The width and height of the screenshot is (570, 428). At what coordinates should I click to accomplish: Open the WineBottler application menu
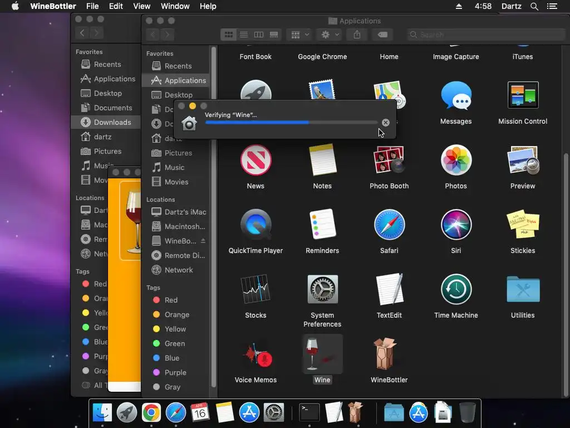53,6
